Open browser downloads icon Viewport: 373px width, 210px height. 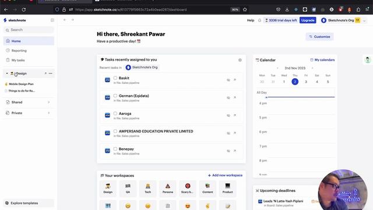click(x=287, y=9)
